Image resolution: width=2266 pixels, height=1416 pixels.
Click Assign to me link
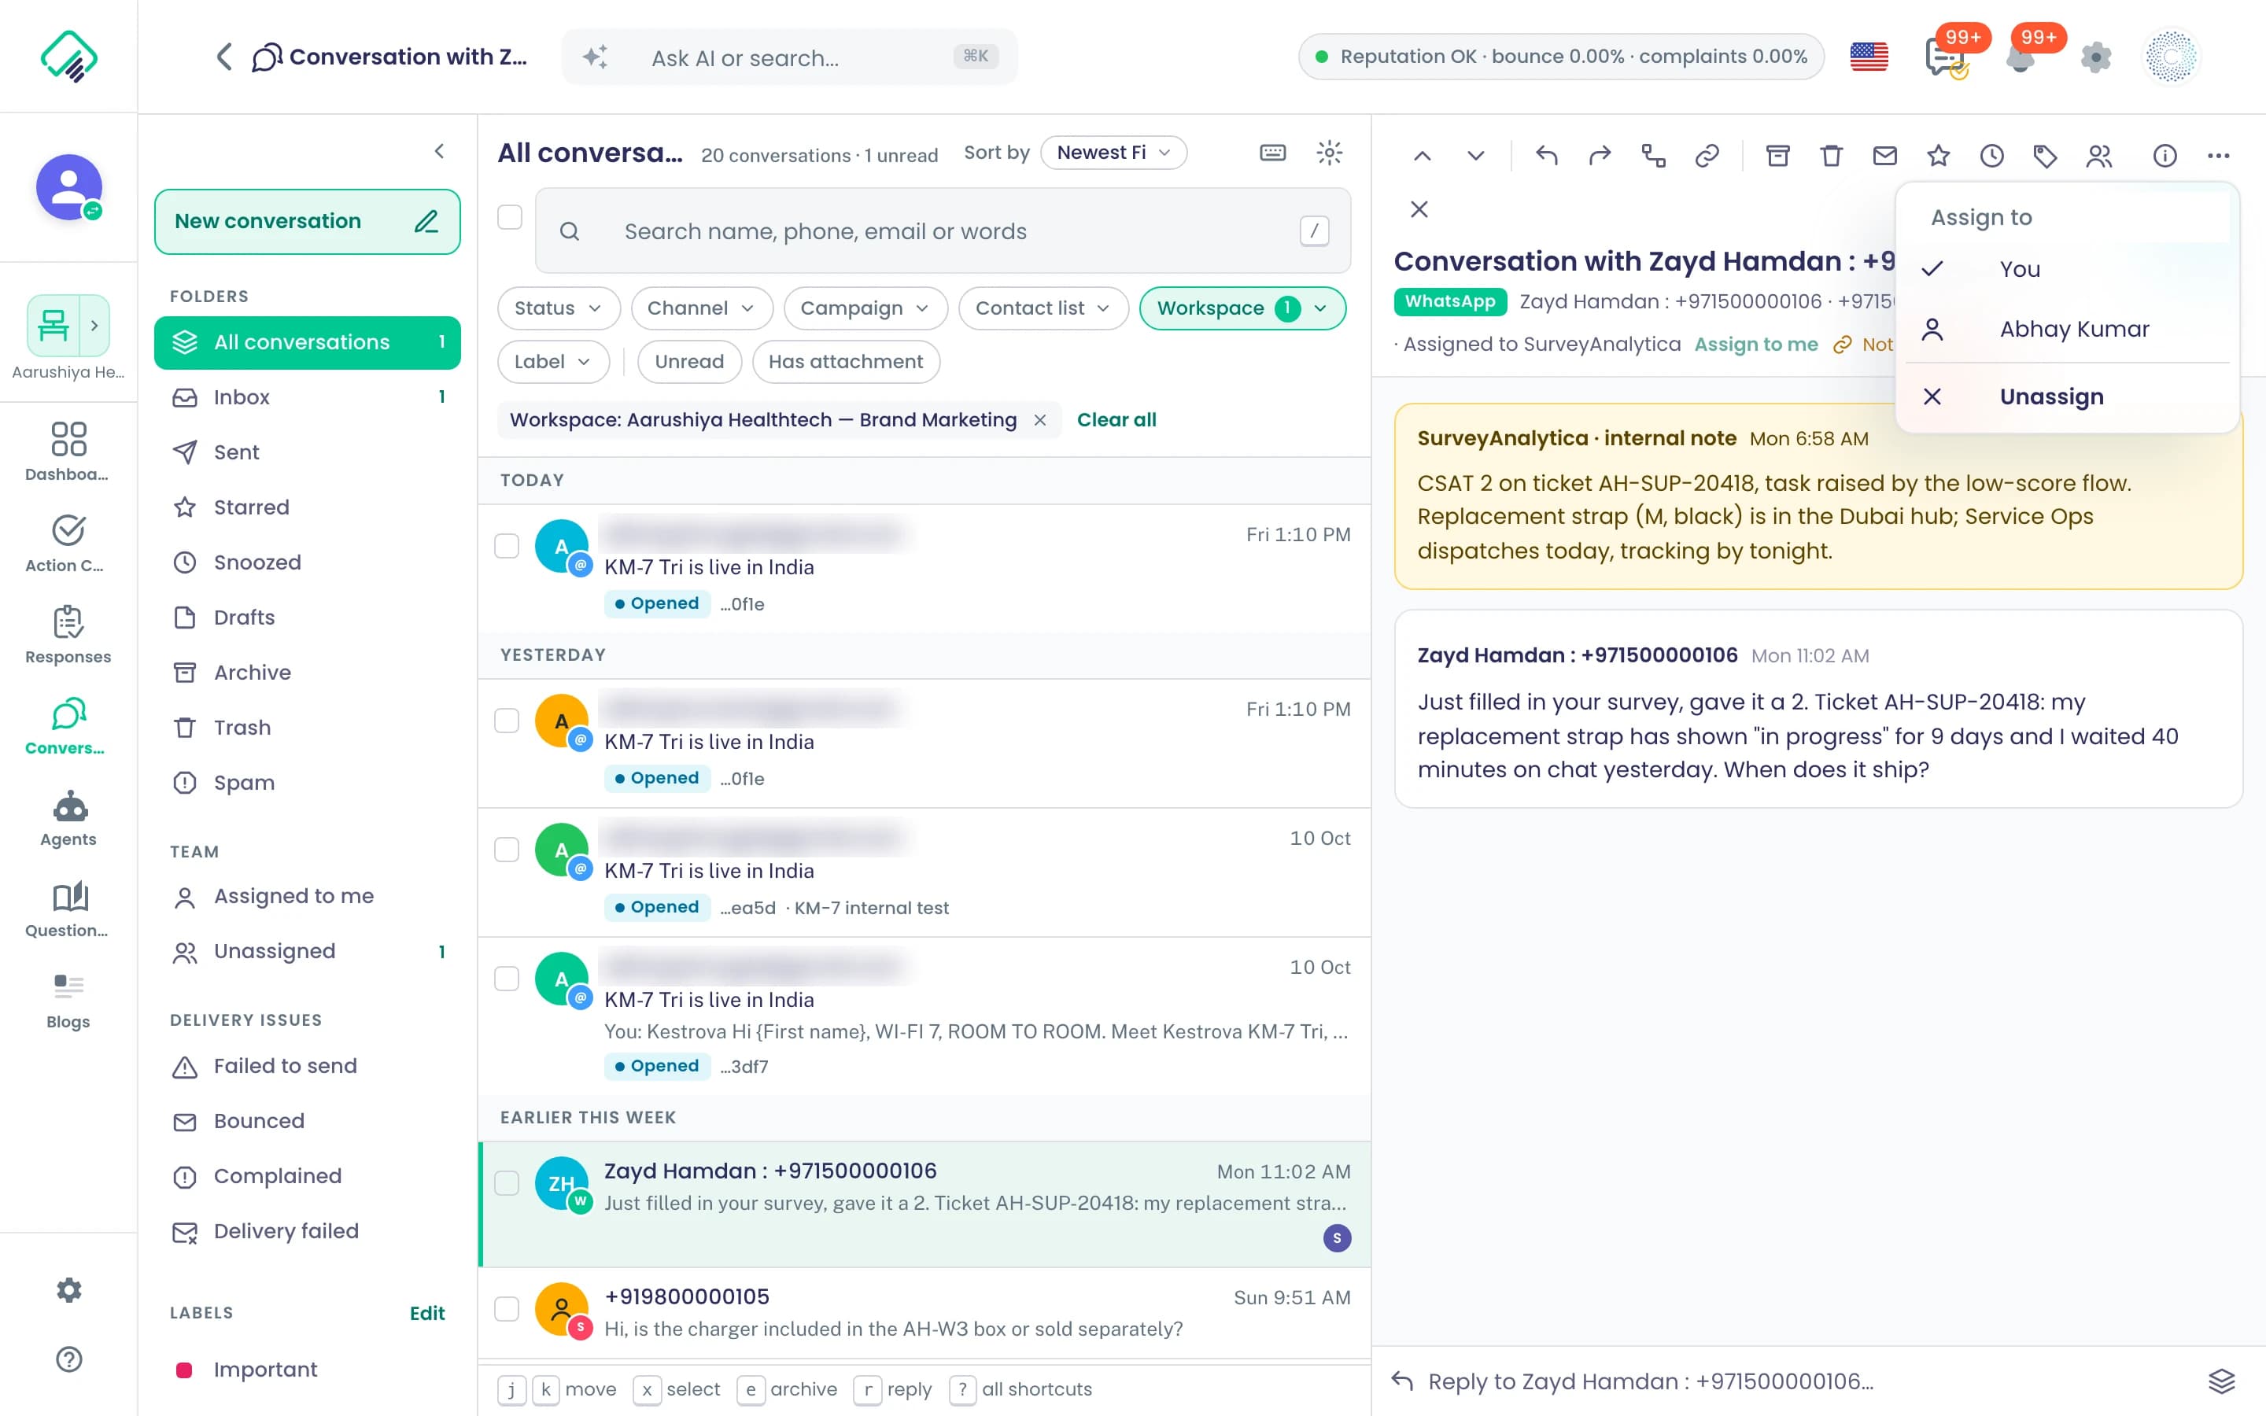point(1755,345)
